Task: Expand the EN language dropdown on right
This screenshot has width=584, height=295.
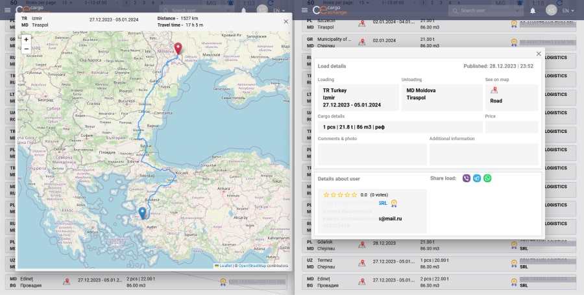Action: pos(569,10)
